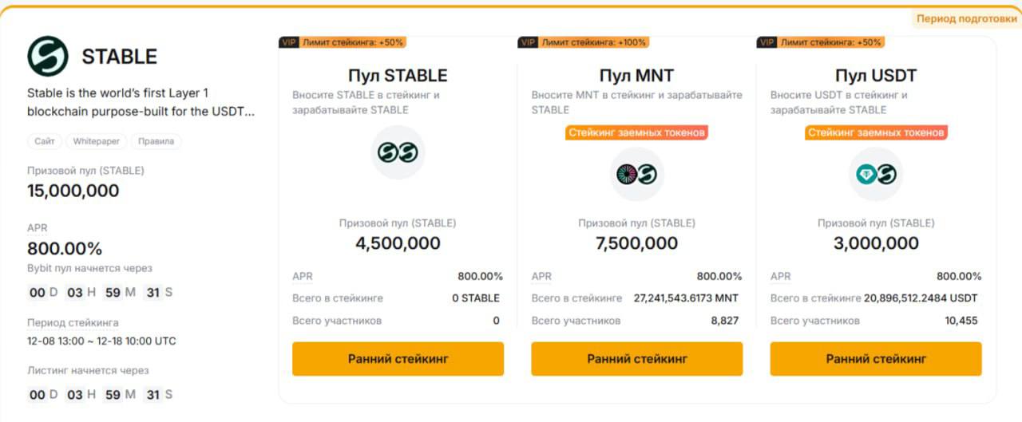Open the Сайт link tag
The width and height of the screenshot is (1022, 422).
[45, 141]
